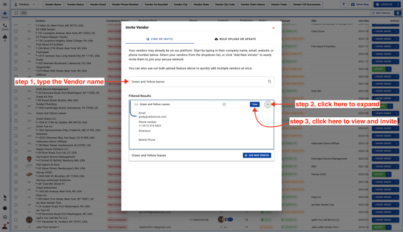Click the DBA column header
Image resolution: width=403 pixels, height=232 pixels.
[x=313, y=21]
